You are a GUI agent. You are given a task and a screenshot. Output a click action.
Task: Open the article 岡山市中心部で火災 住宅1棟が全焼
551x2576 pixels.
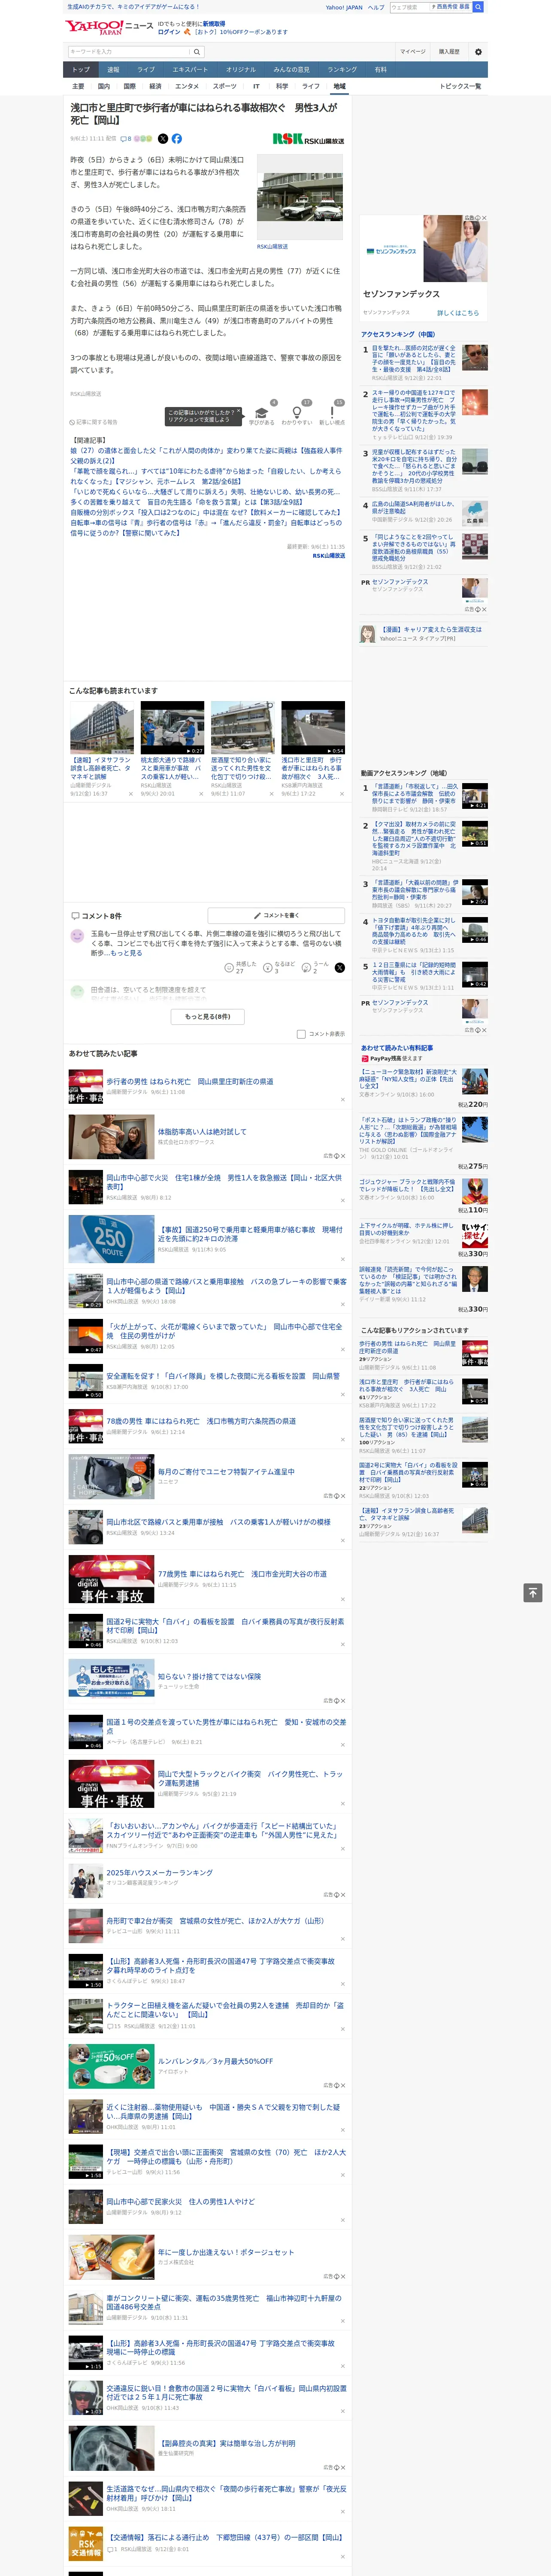[224, 1182]
